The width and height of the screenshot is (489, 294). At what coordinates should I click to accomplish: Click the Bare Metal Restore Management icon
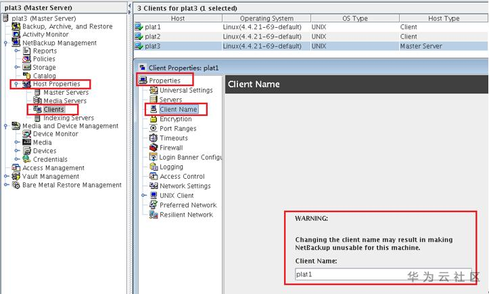[16, 185]
